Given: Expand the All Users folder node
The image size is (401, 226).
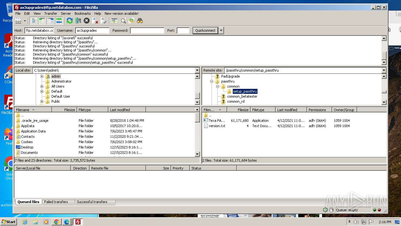Looking at the screenshot, I should point(42,86).
